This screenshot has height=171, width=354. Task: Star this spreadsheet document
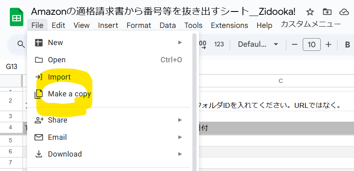[x=310, y=11]
